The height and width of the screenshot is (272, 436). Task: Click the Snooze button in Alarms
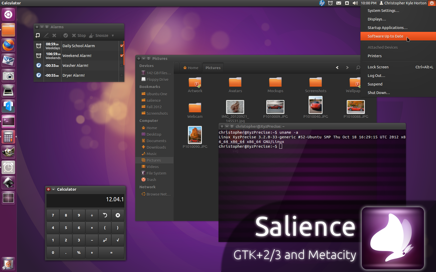[x=99, y=35]
